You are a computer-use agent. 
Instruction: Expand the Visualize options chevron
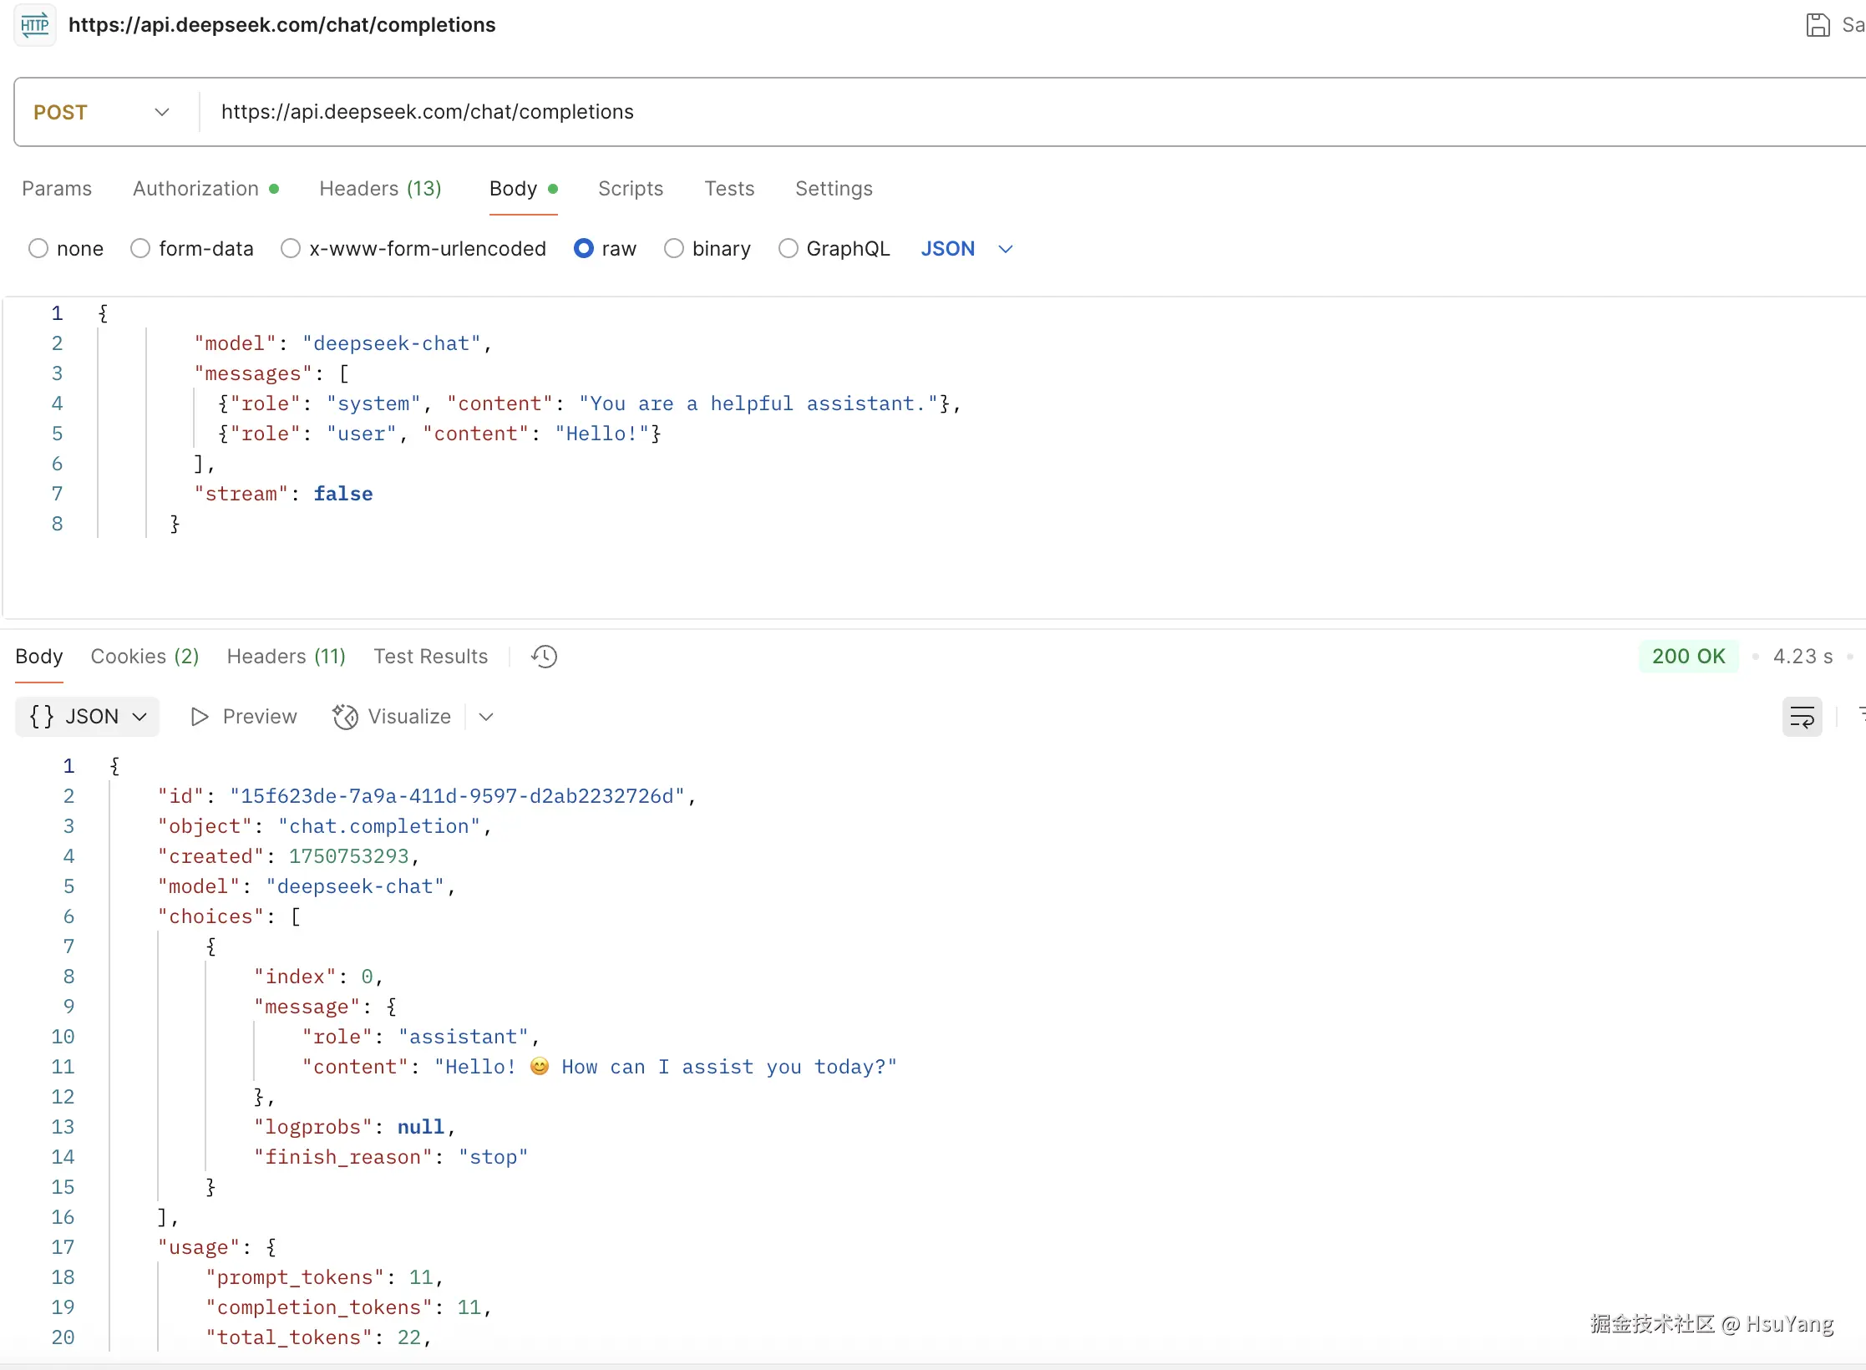[x=486, y=717]
